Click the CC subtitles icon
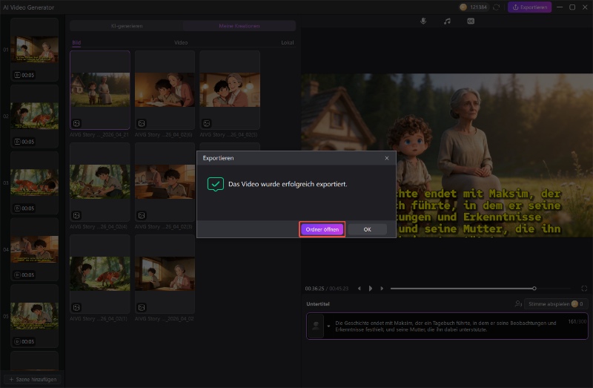Viewport: 593px width, 388px height. pos(470,21)
